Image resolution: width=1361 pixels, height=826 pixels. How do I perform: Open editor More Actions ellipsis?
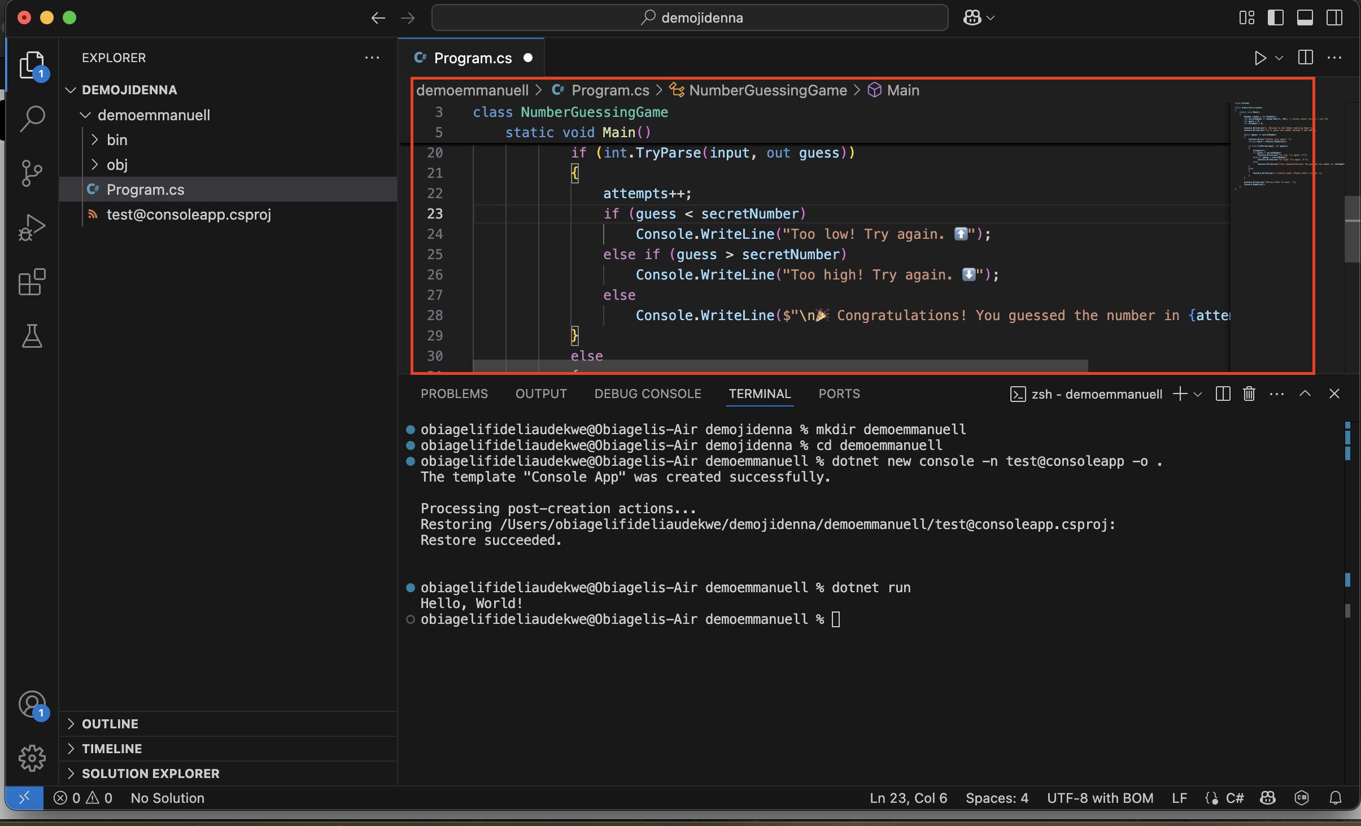[1334, 58]
